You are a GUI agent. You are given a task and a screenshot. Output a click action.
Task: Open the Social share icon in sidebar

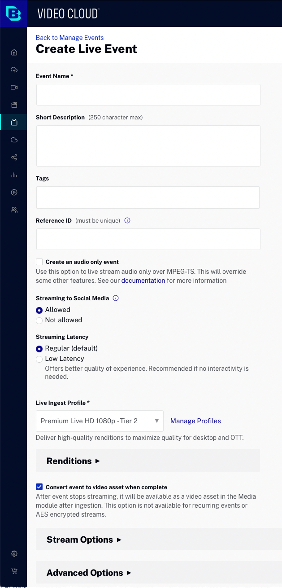pos(14,158)
